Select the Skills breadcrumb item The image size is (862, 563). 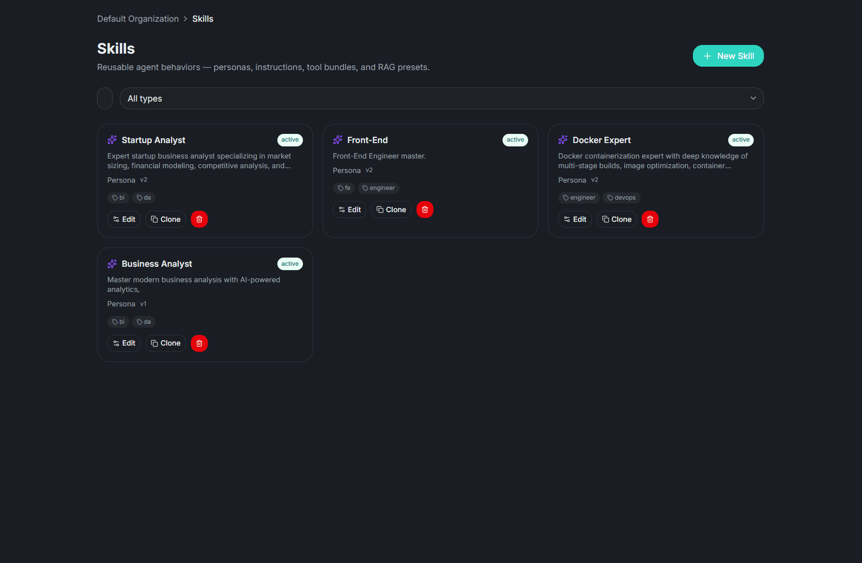(x=202, y=18)
